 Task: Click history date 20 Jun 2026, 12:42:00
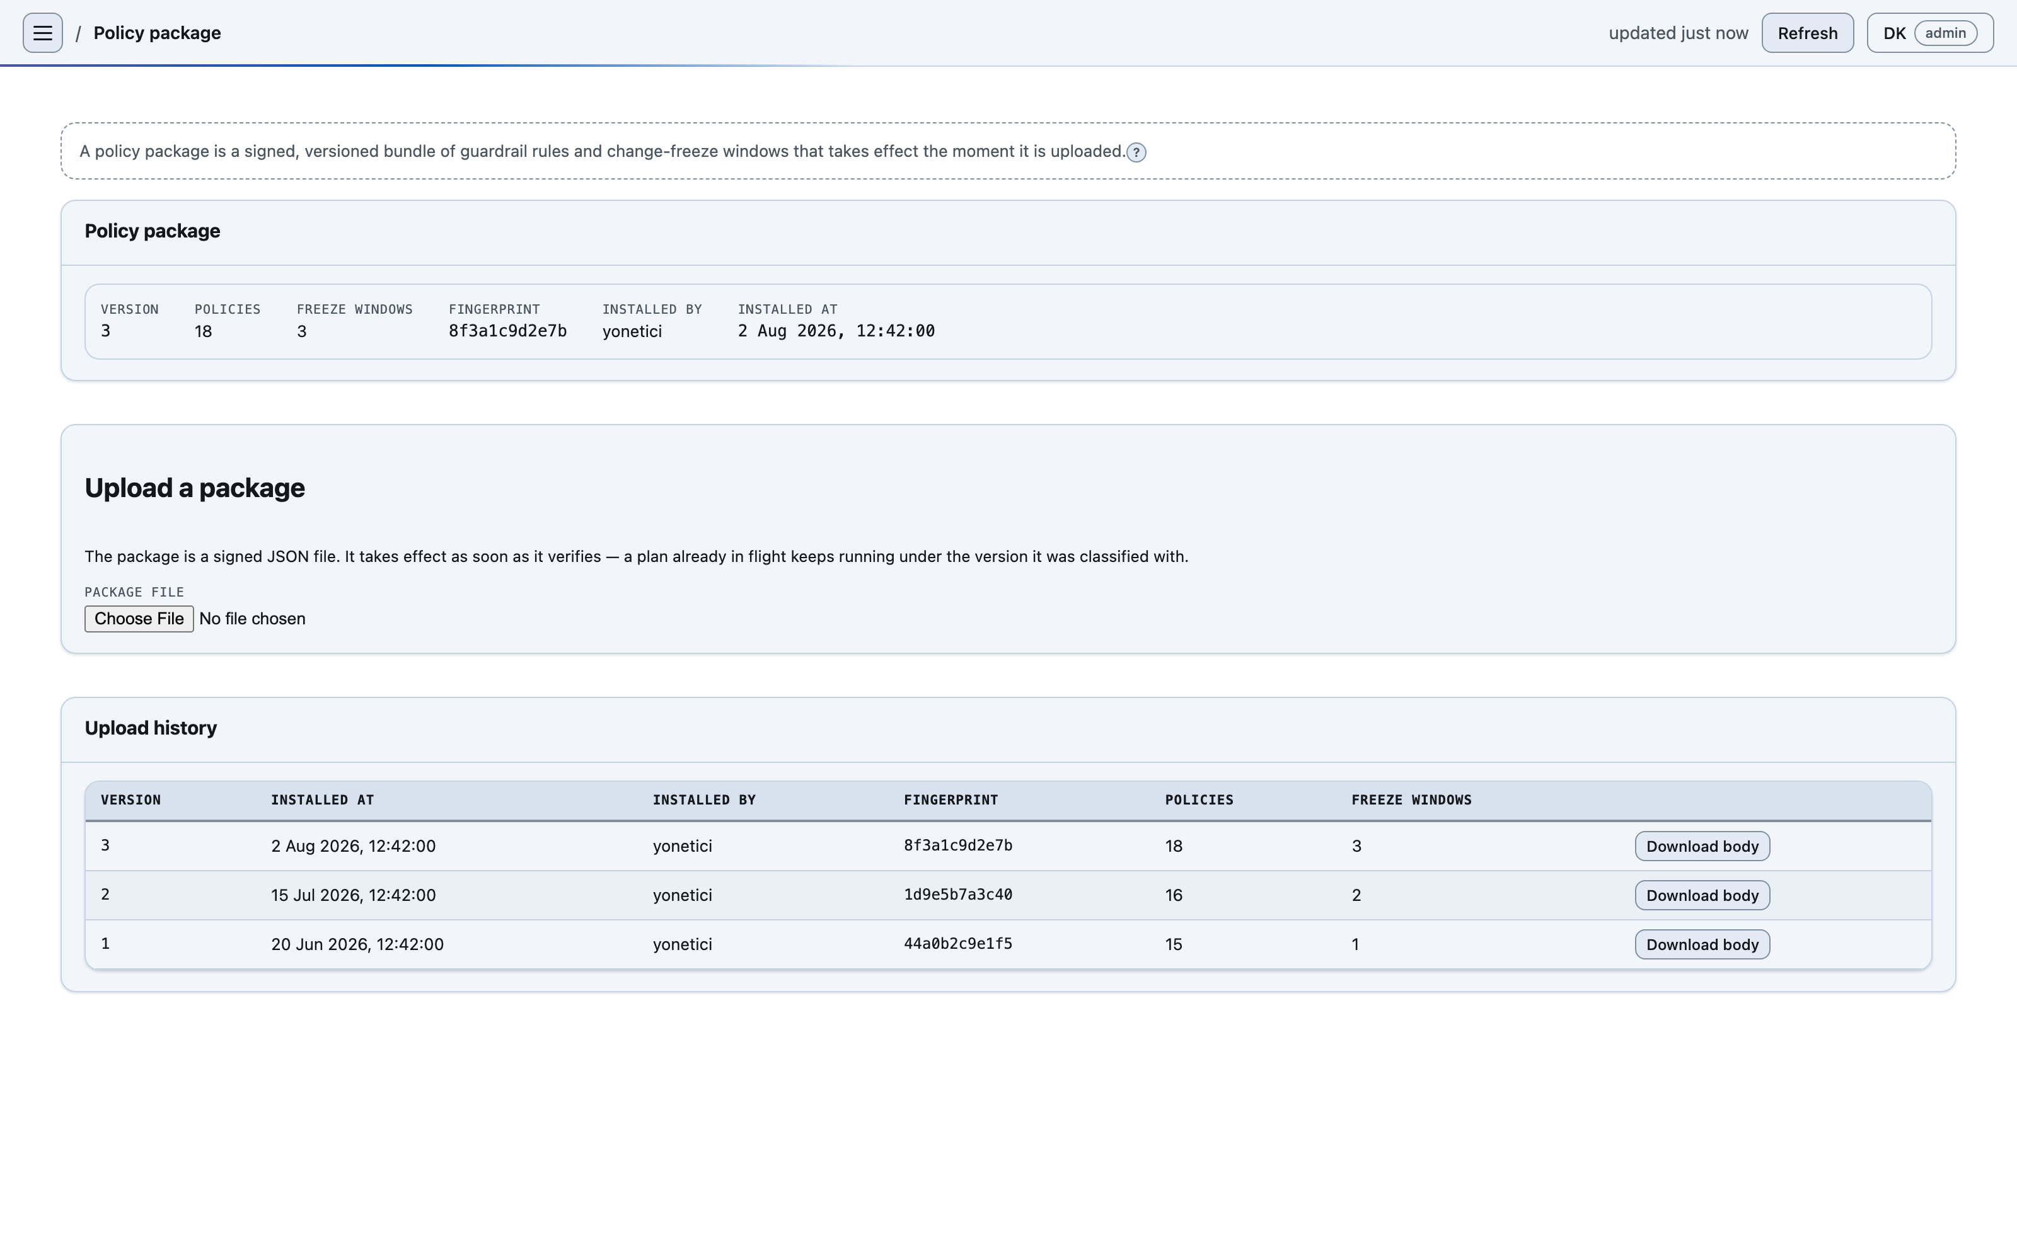[357, 944]
